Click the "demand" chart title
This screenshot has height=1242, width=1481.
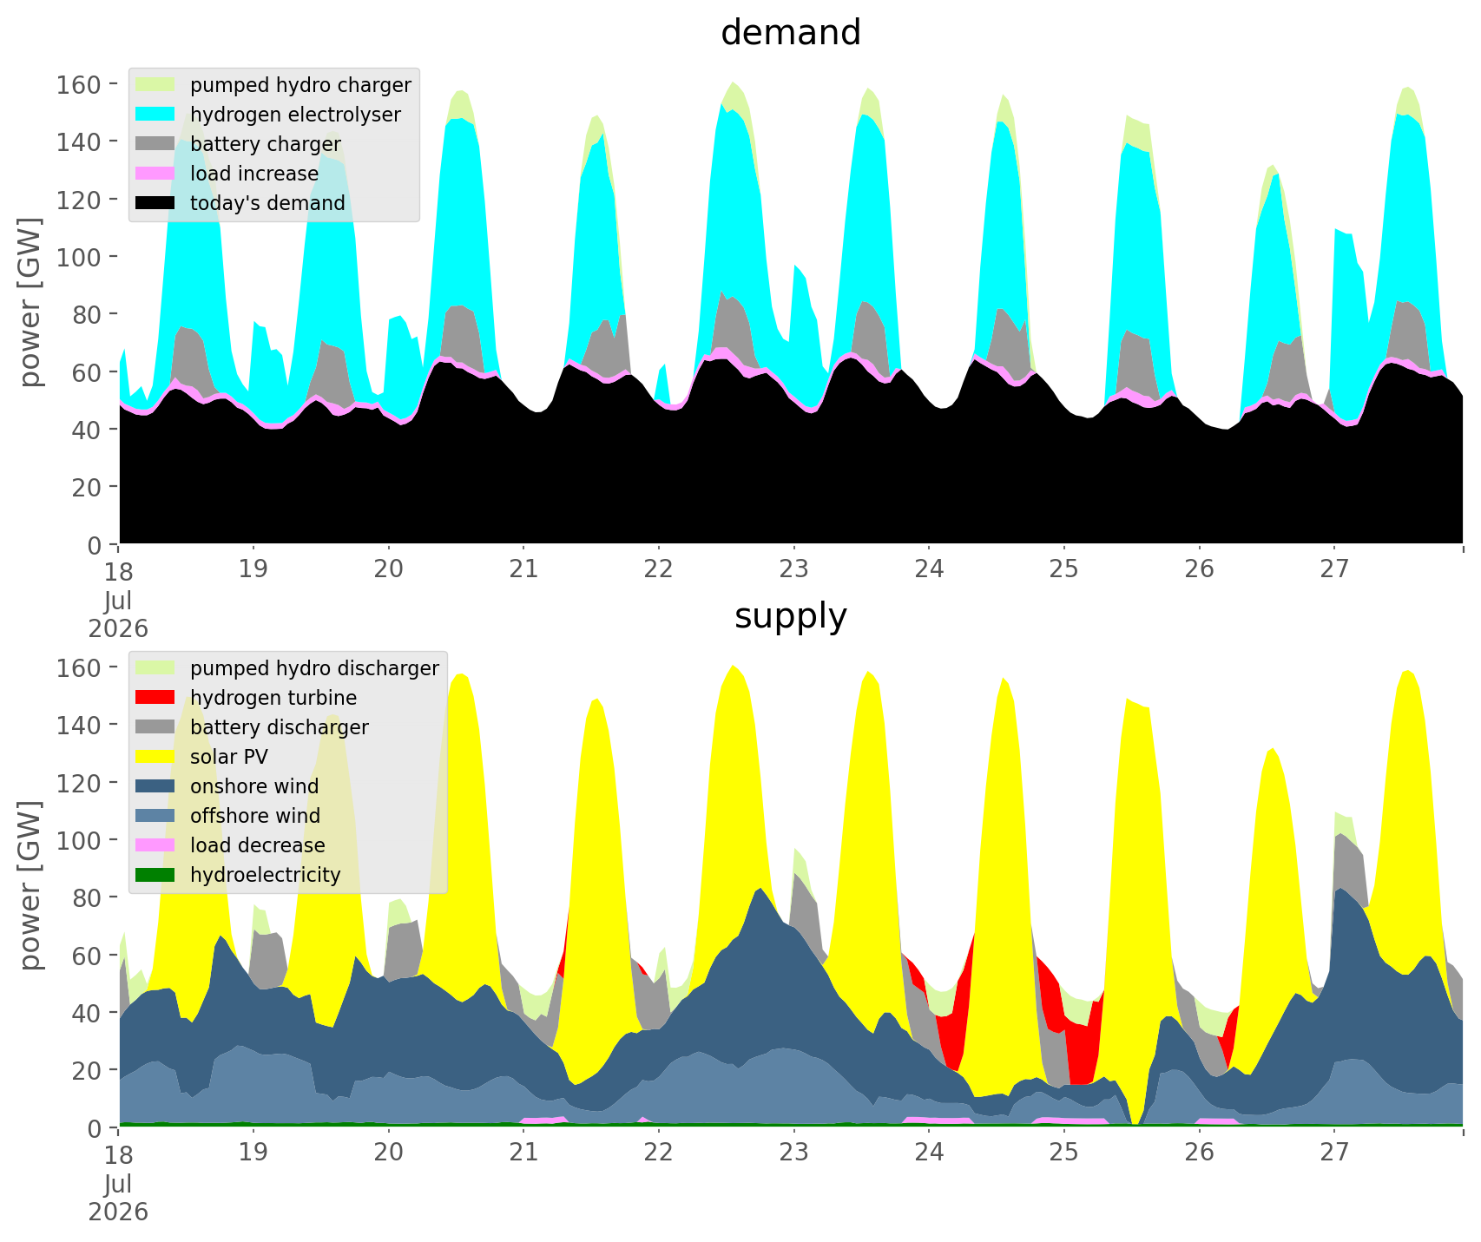pos(791,33)
